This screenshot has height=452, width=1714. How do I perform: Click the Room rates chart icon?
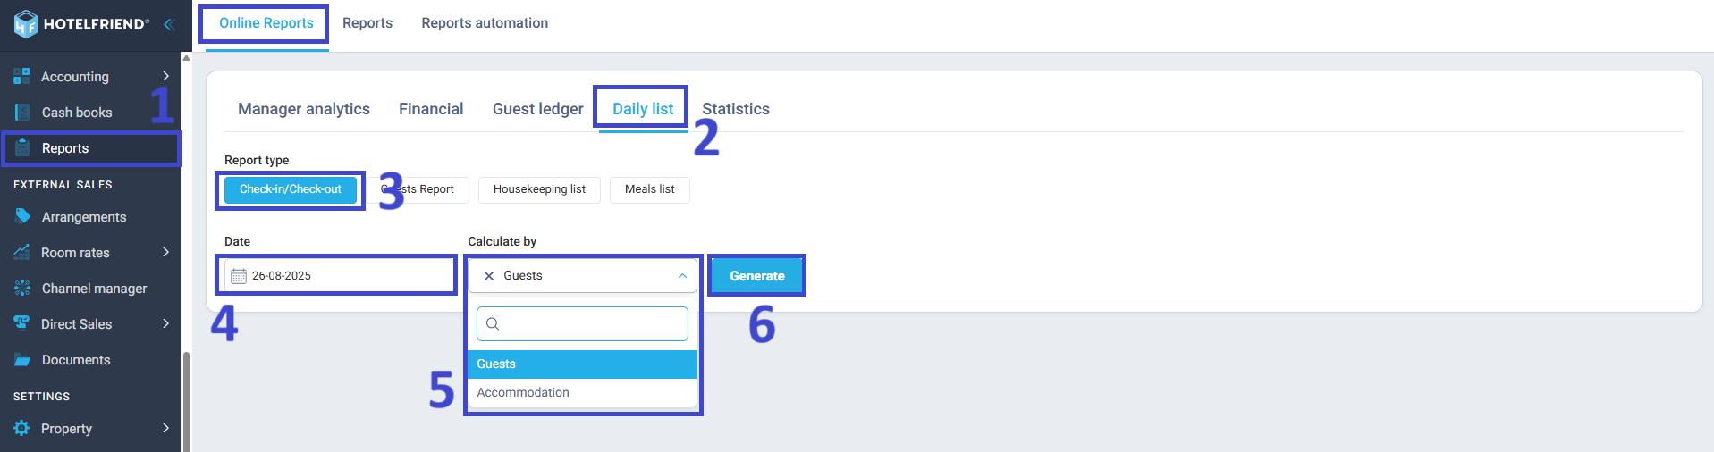click(x=21, y=252)
